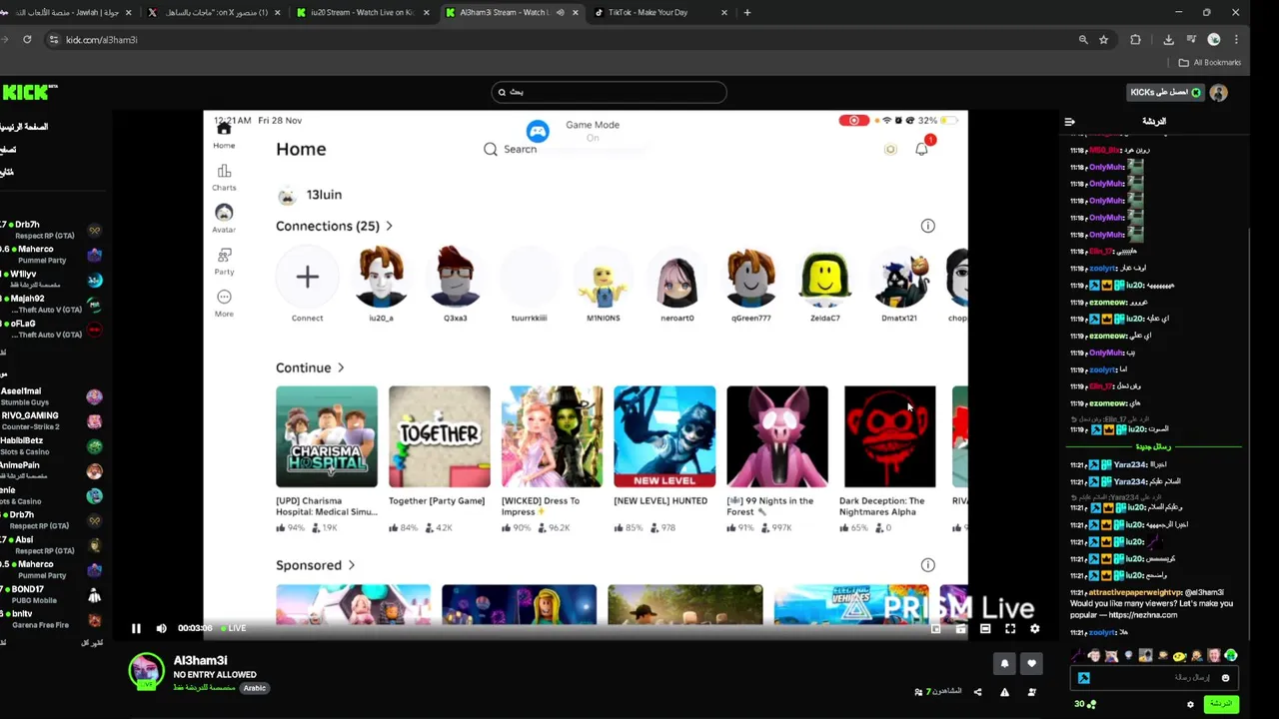This screenshot has width=1279, height=719.
Task: Open Roblox Home sidebar icon
Action: click(224, 128)
